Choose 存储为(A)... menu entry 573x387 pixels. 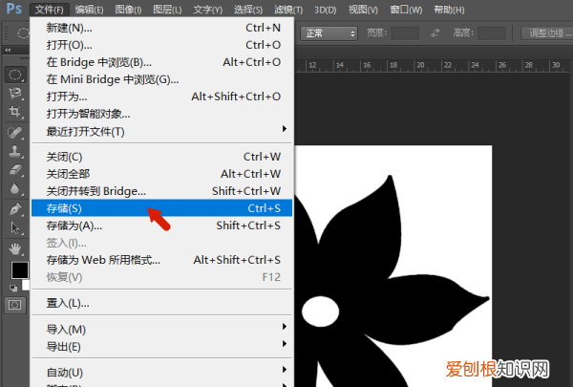coord(162,226)
